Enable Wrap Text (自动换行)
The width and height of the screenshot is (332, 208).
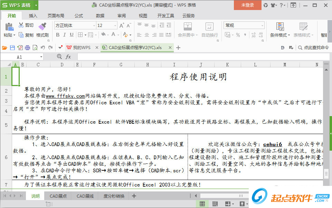click(209, 29)
